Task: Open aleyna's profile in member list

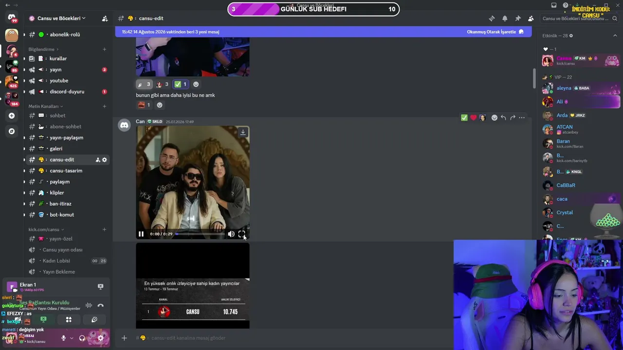Action: pyautogui.click(x=581, y=88)
